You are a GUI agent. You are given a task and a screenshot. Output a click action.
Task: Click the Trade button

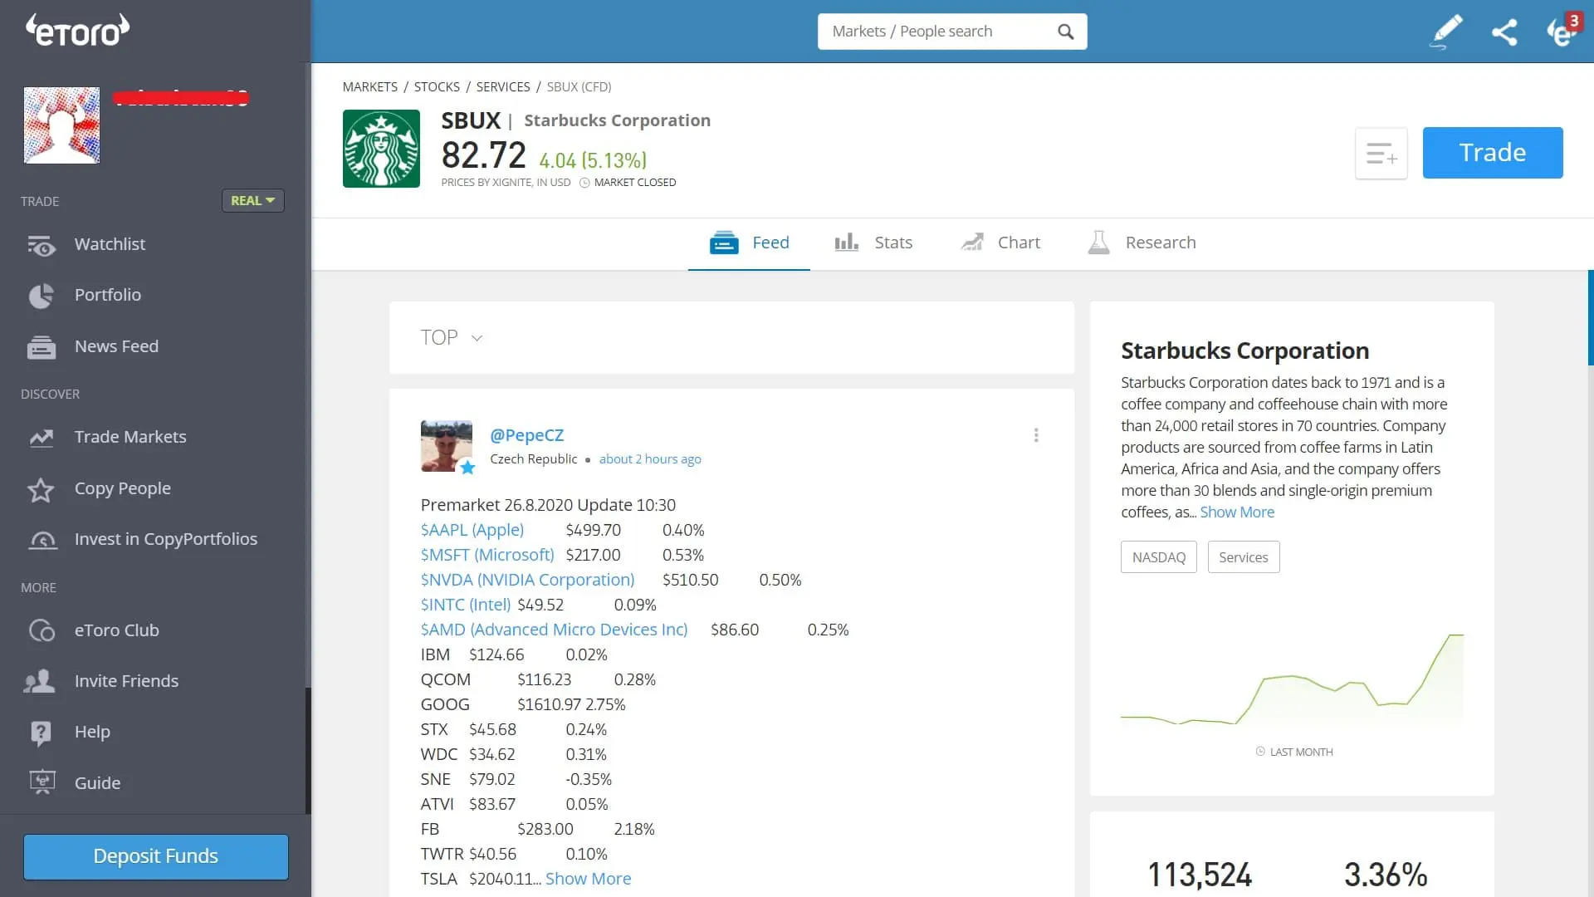click(1492, 152)
